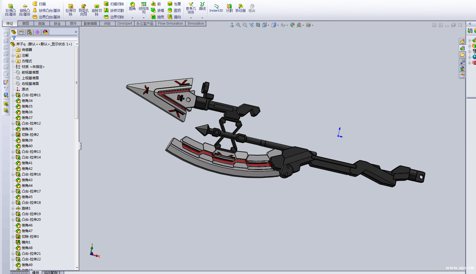Toggle the section view icon
The height and width of the screenshot is (274, 476).
[x=258, y=25]
